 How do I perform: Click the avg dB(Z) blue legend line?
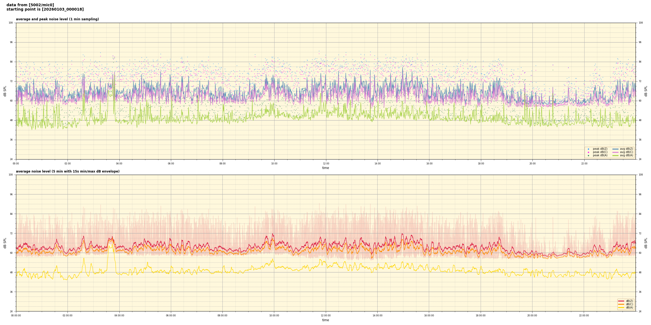tap(615, 149)
